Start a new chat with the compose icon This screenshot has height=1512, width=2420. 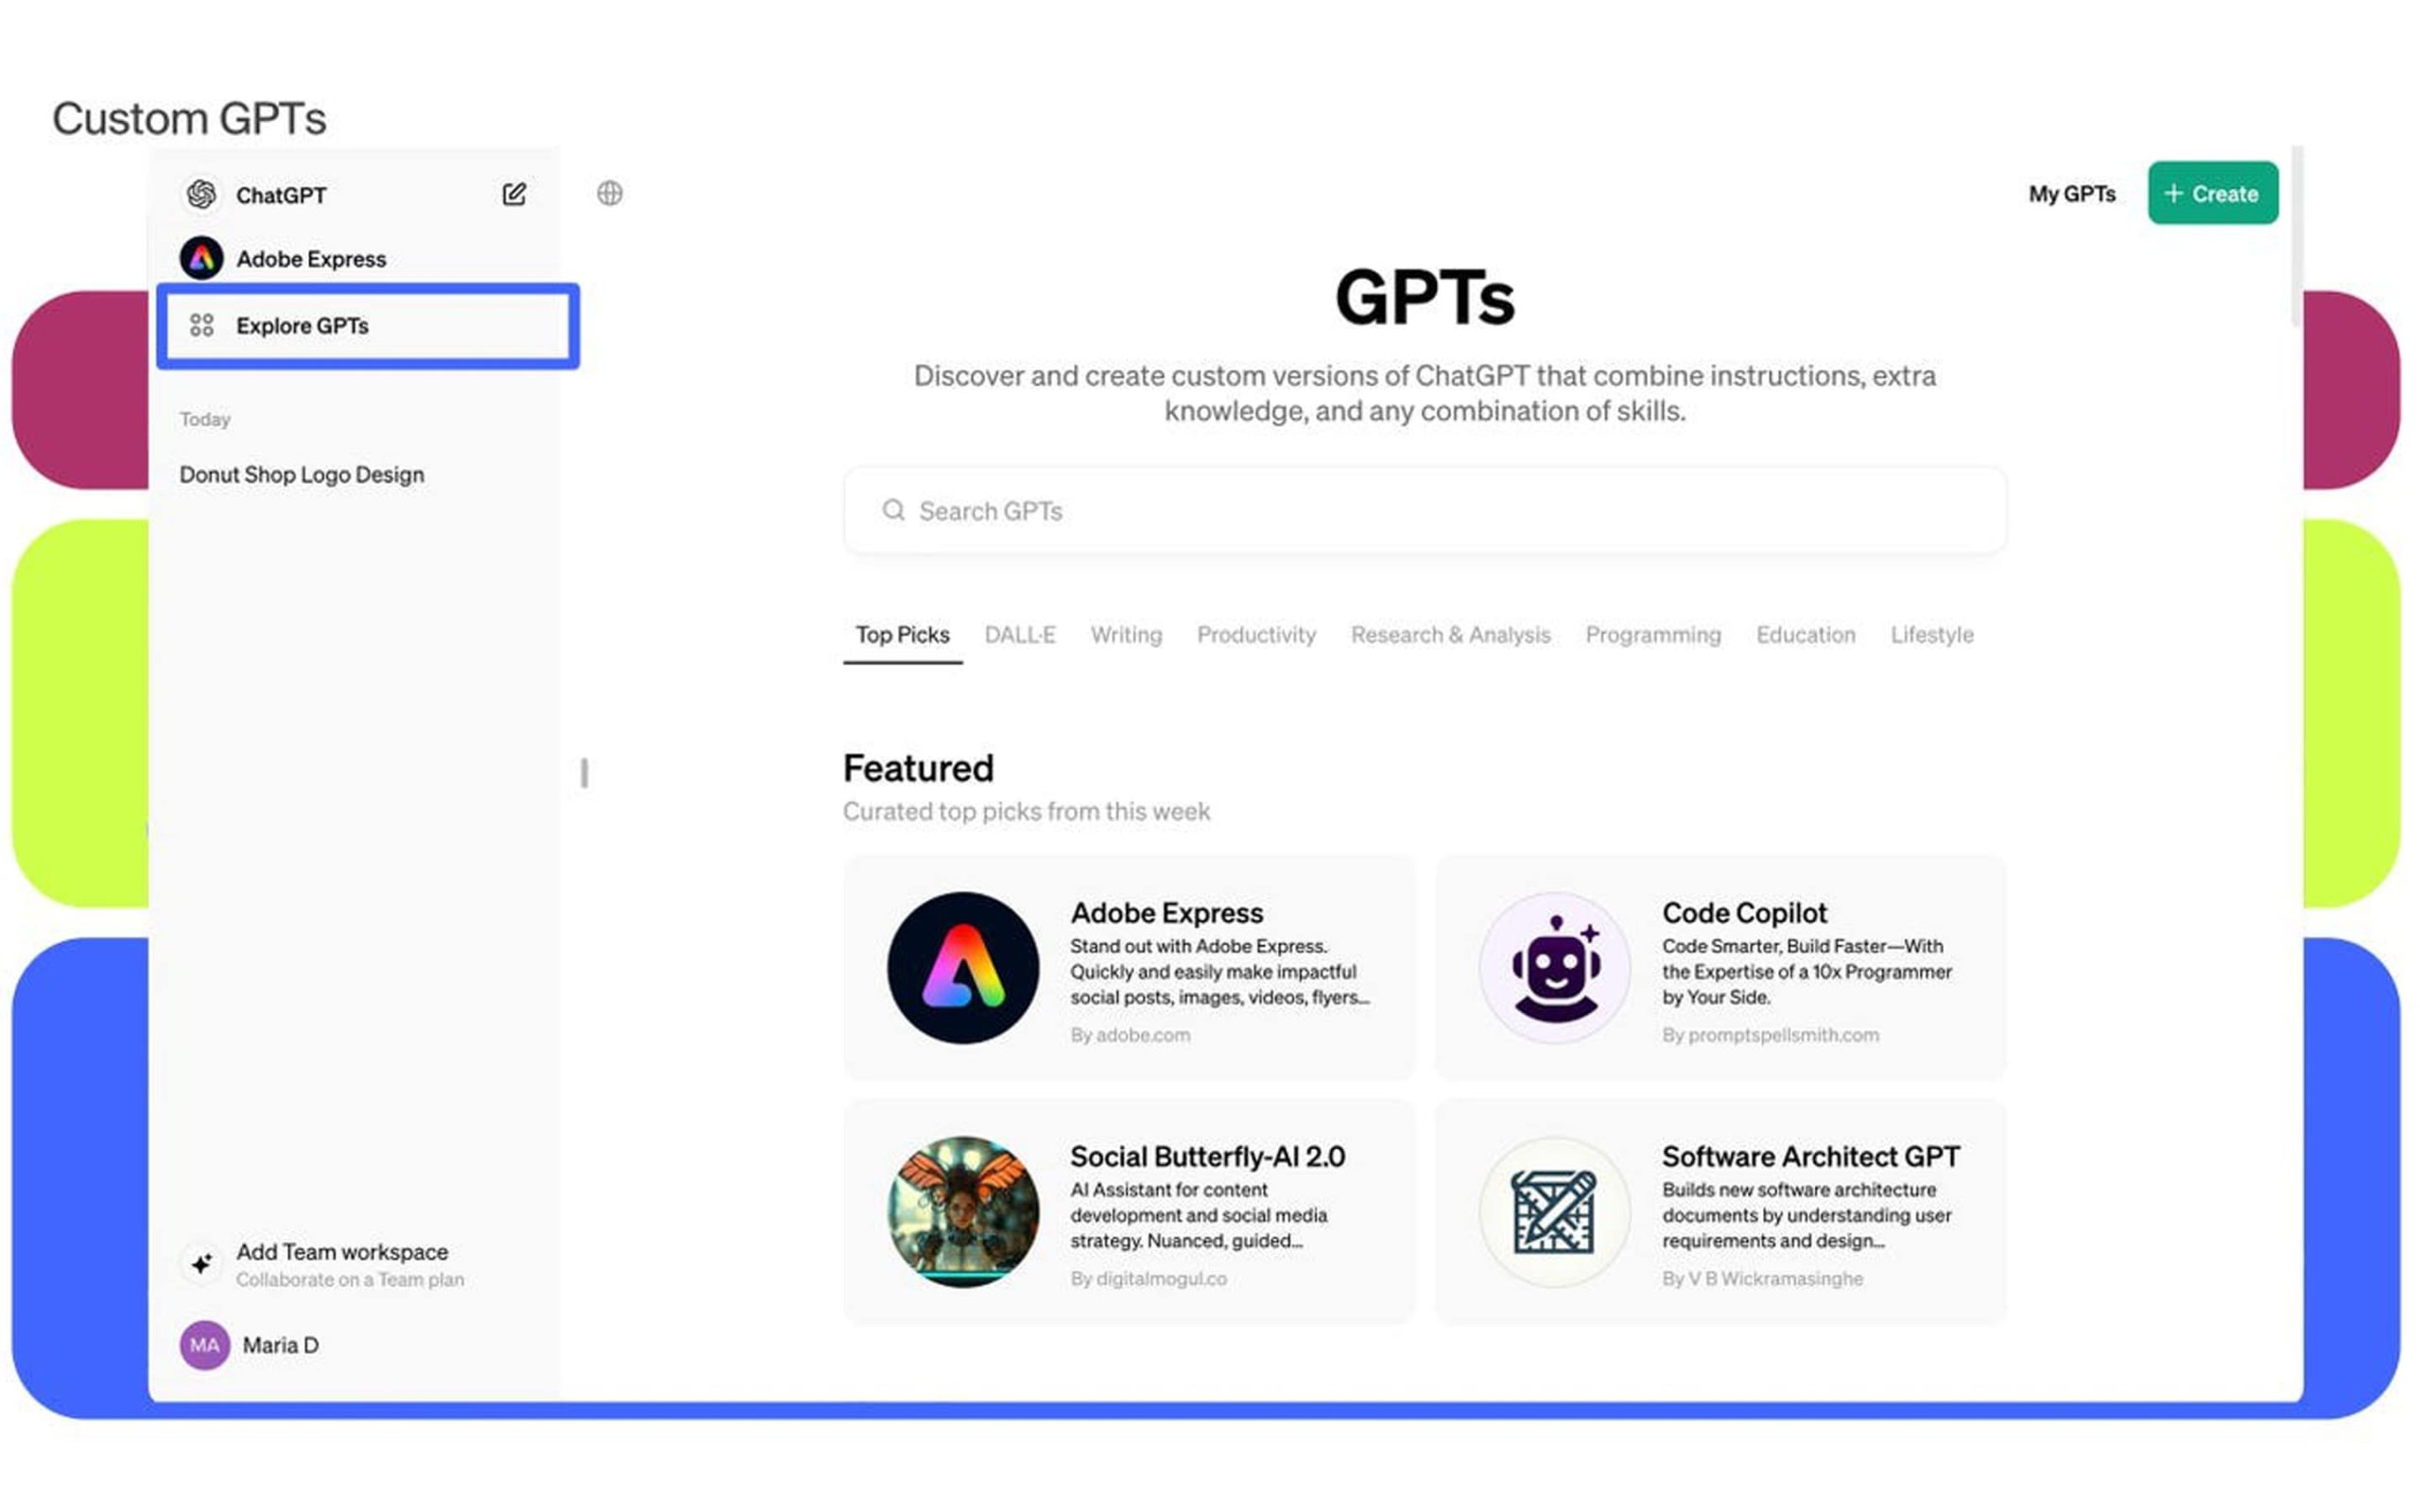click(x=514, y=194)
